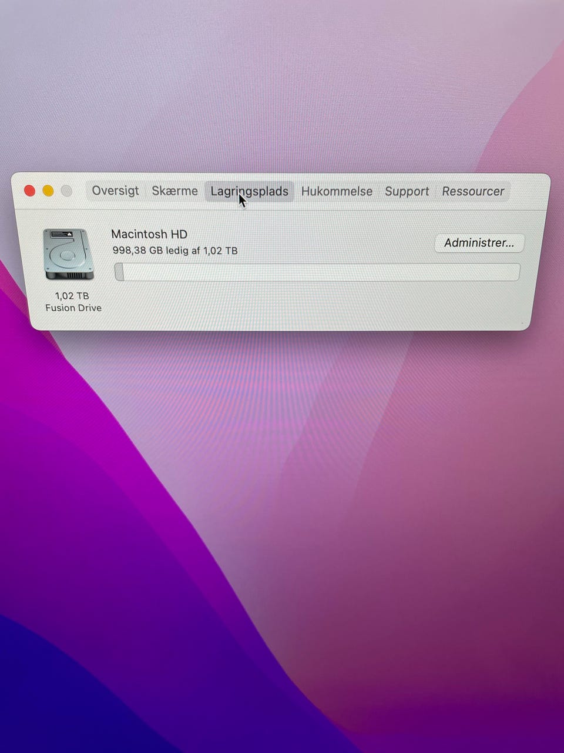Viewport: 564px width, 753px height.
Task: Click the storage usage bar
Action: (x=317, y=272)
